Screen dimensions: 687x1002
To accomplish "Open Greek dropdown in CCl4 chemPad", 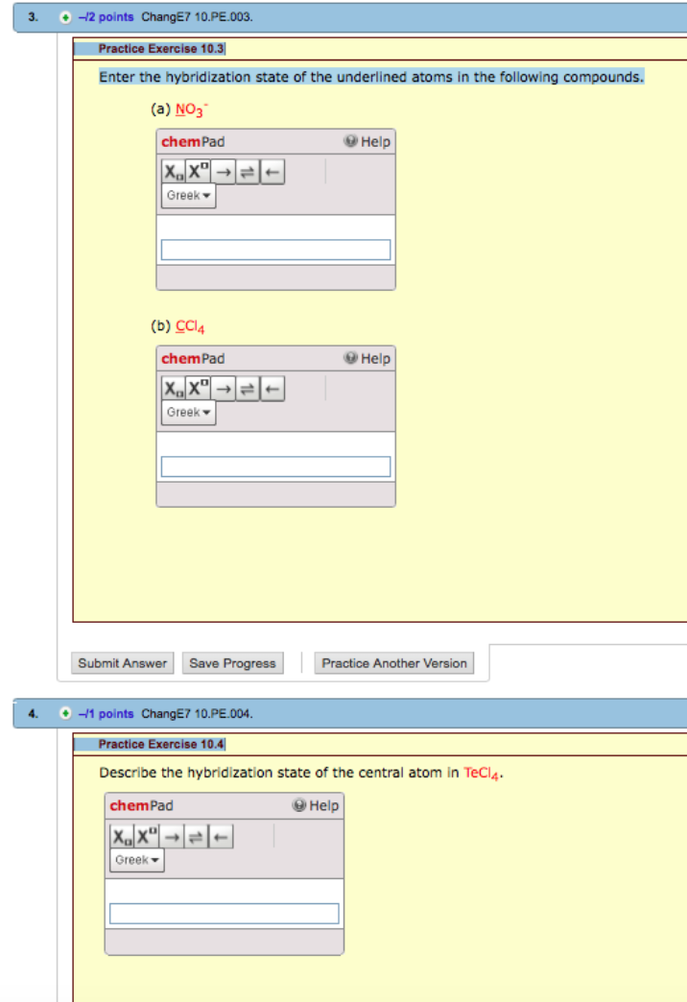I will tap(188, 413).
